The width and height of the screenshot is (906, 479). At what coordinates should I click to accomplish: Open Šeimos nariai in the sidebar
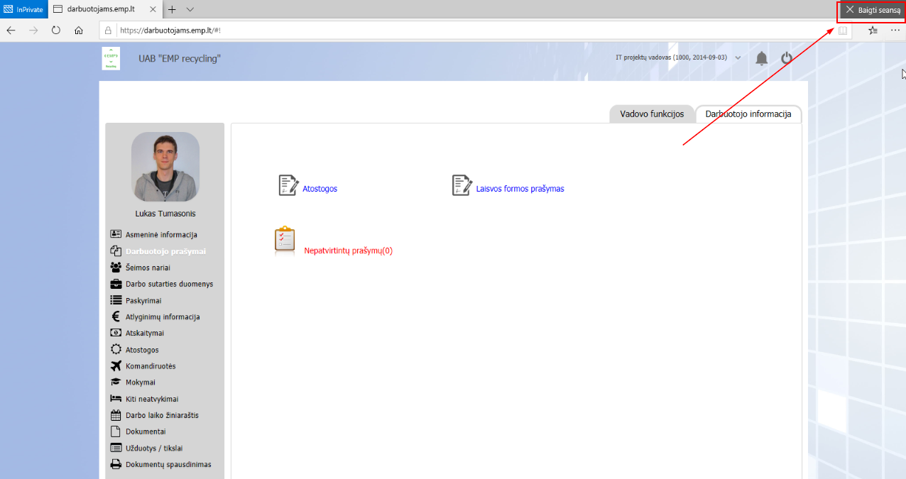point(148,268)
